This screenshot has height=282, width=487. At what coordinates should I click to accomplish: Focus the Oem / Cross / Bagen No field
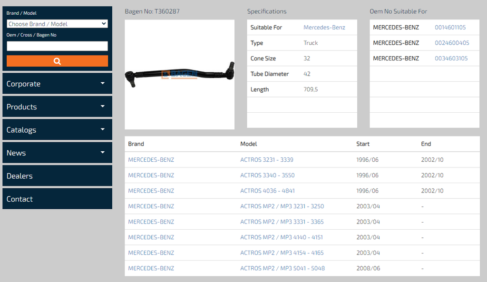(x=57, y=46)
